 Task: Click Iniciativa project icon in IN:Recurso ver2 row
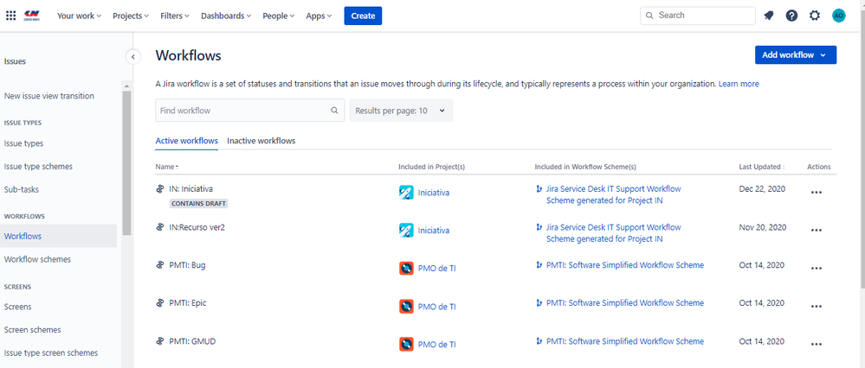[406, 231]
